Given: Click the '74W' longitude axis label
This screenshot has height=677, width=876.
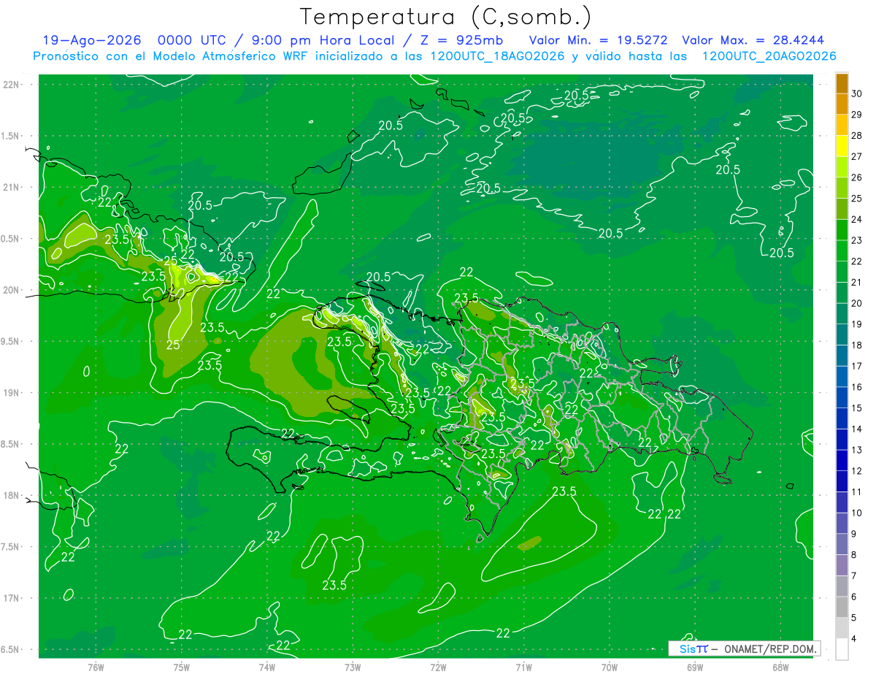Looking at the screenshot, I should (x=266, y=667).
